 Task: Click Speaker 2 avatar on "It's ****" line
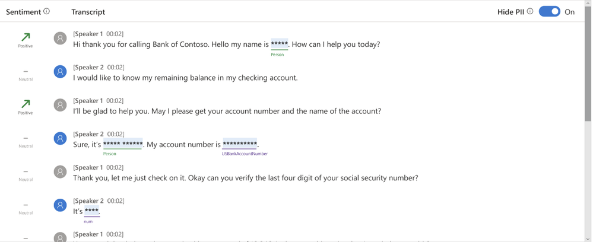click(60, 205)
